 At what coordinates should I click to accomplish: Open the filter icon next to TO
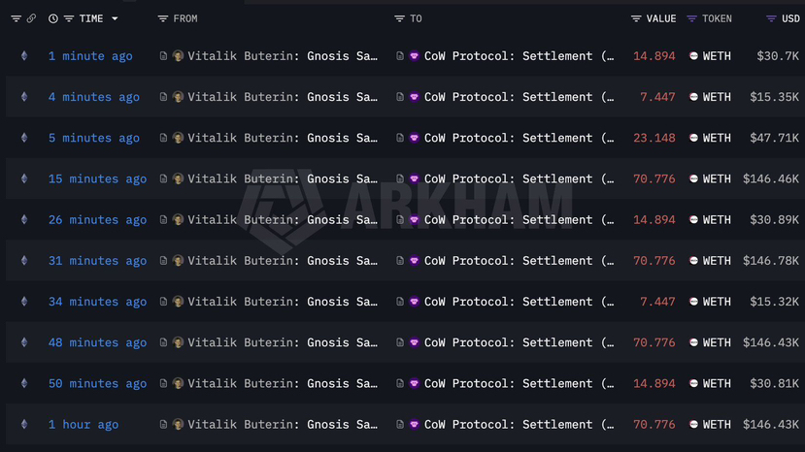[x=399, y=18]
